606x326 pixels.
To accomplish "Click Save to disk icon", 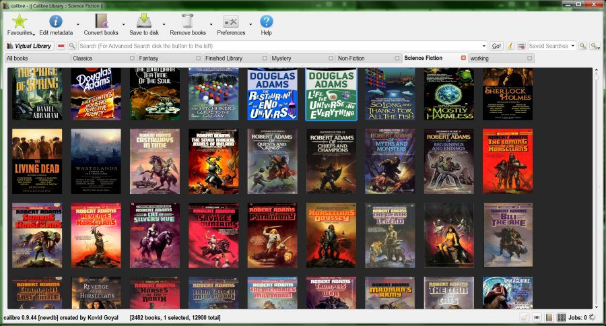I will point(143,22).
